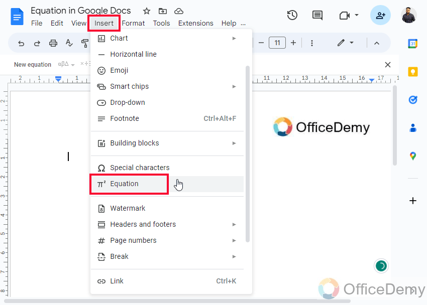Move the document to a folder

(162, 11)
